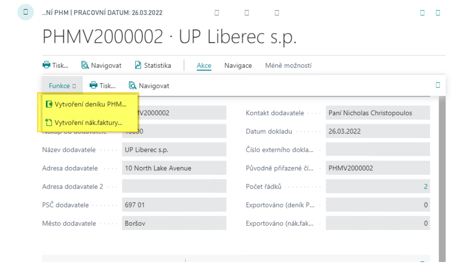
Task: Switch to the Akce tab
Action: [x=204, y=66]
